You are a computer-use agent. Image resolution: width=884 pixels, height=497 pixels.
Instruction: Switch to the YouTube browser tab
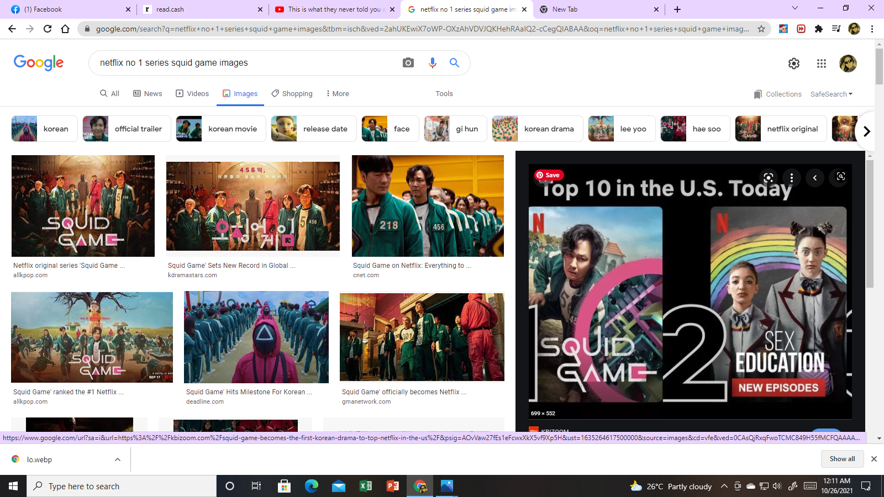coord(335,9)
